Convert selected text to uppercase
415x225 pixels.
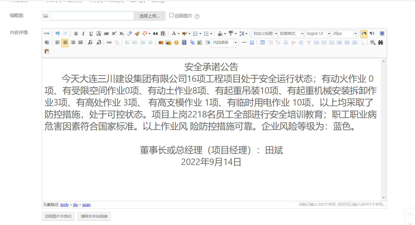90,42
